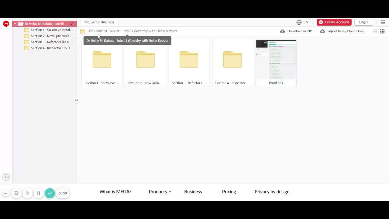This screenshot has height=219, width=389.
Task: Click the recording timer 0:00
Action: click(x=63, y=193)
